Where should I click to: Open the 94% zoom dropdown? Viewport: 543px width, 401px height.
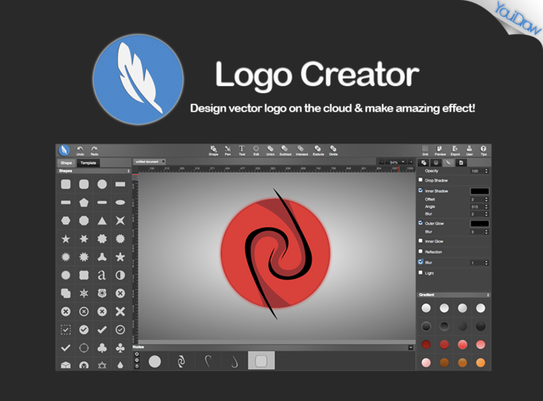(397, 162)
